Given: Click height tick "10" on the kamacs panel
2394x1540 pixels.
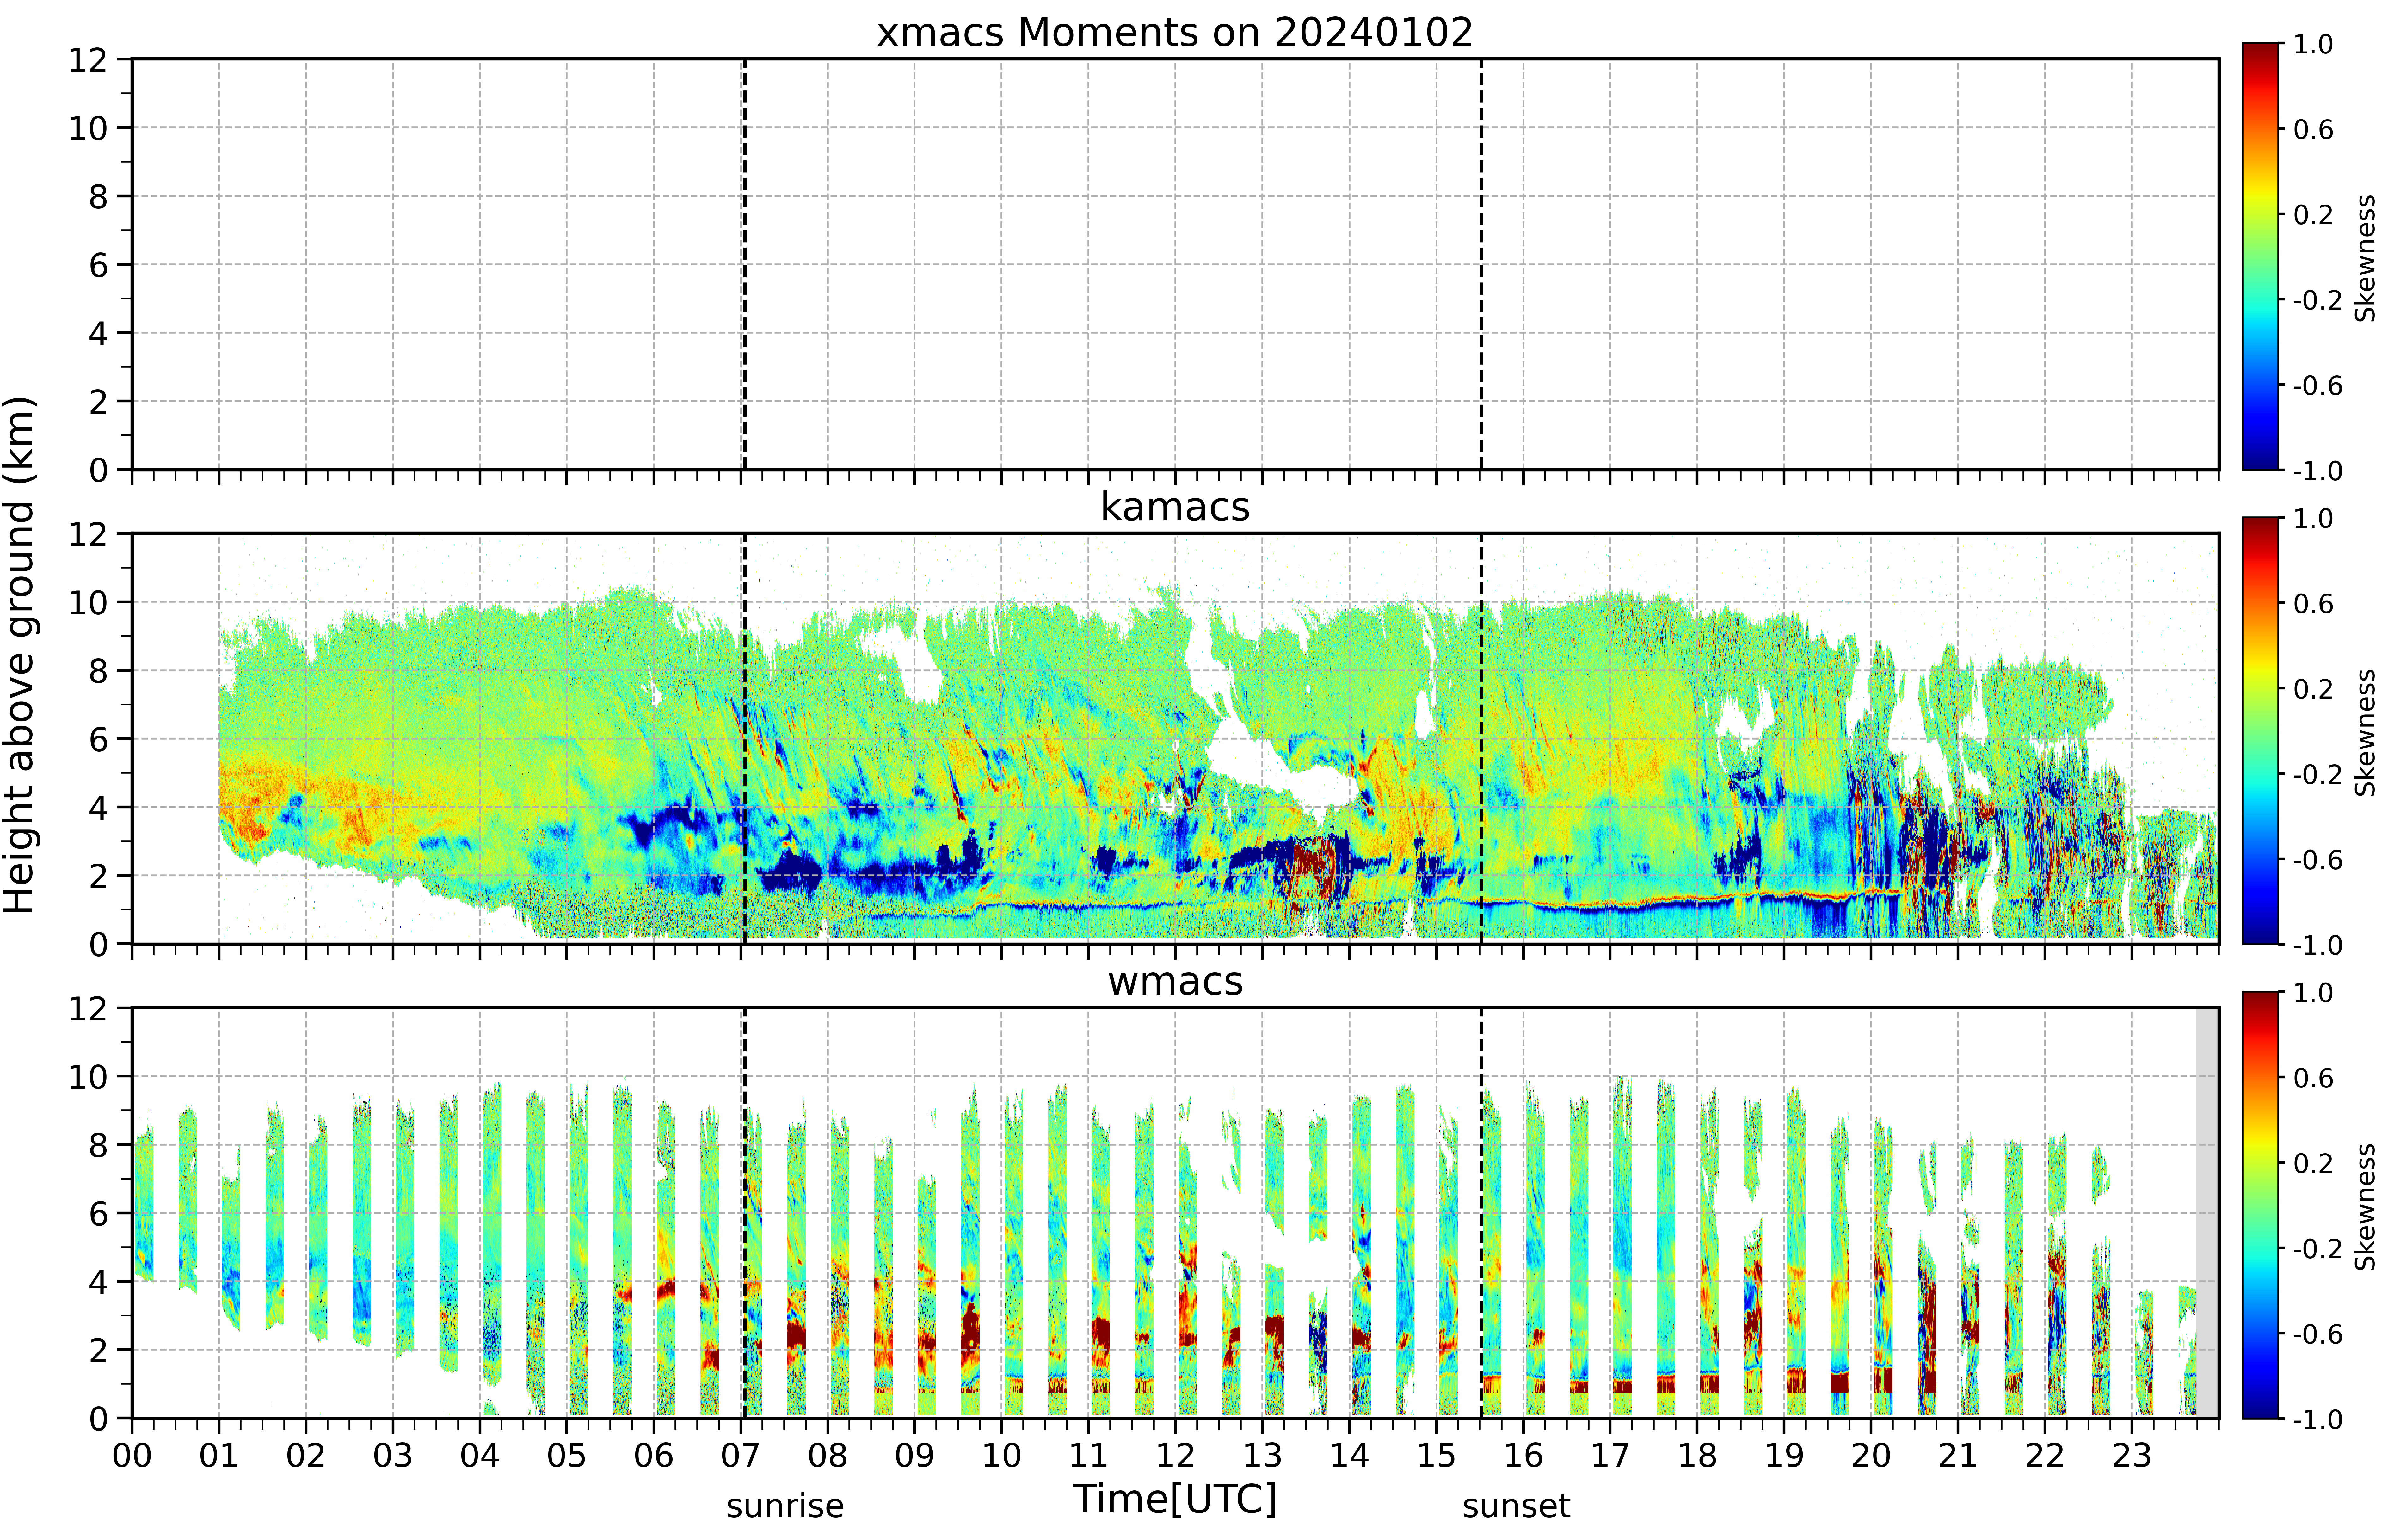Looking at the screenshot, I should (88, 602).
